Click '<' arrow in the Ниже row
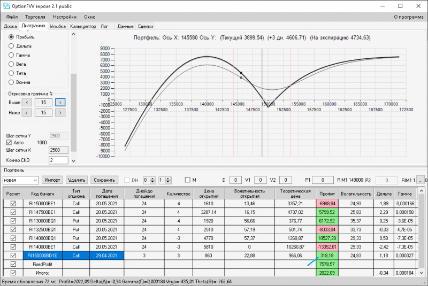This screenshot has width=428, height=286. pyautogui.click(x=26, y=113)
